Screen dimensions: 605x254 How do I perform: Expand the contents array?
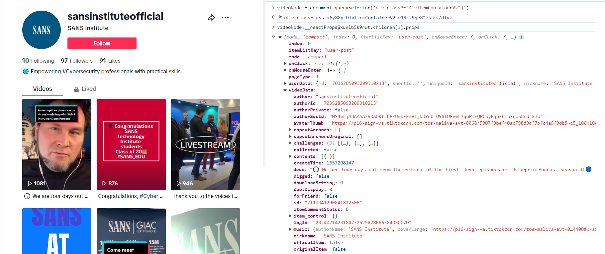290,156
